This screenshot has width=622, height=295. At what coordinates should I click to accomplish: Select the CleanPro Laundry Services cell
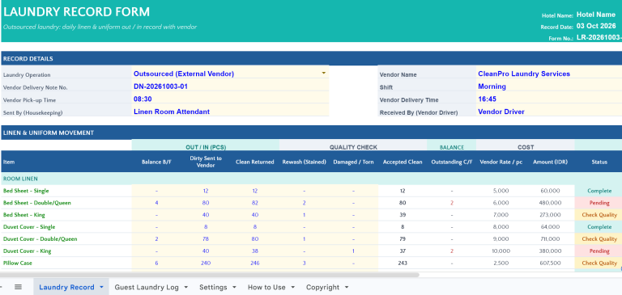click(x=549, y=74)
